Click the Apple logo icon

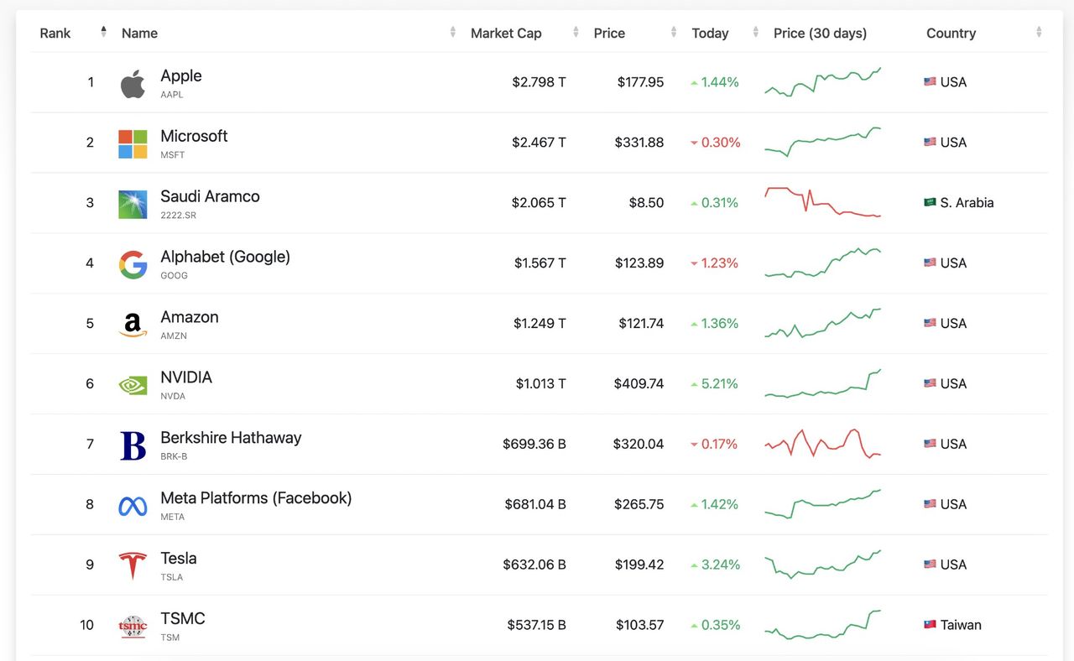click(133, 83)
